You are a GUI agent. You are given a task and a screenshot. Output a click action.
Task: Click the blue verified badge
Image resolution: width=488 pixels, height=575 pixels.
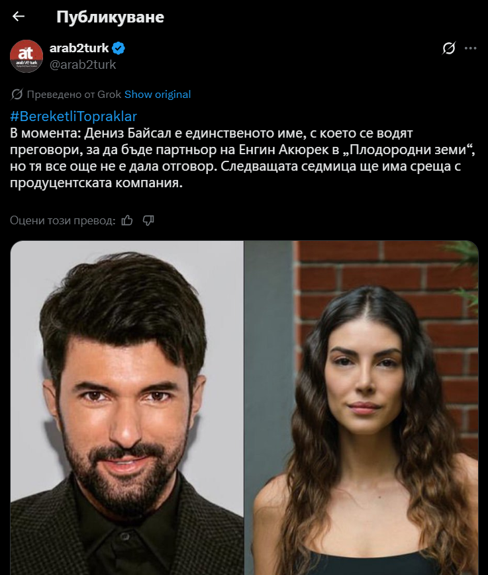click(x=119, y=48)
